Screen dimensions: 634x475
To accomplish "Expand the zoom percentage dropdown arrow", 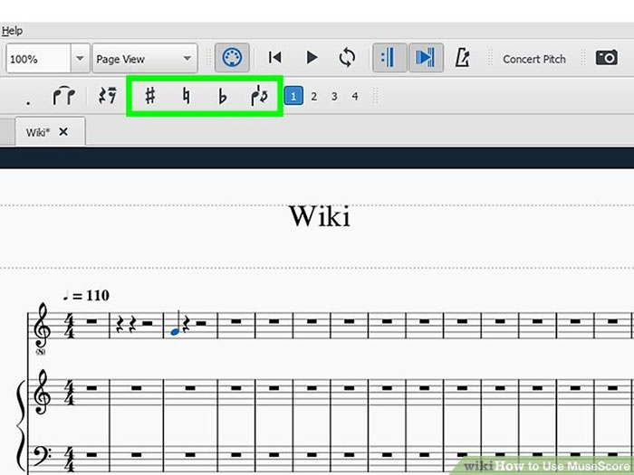I will point(79,59).
